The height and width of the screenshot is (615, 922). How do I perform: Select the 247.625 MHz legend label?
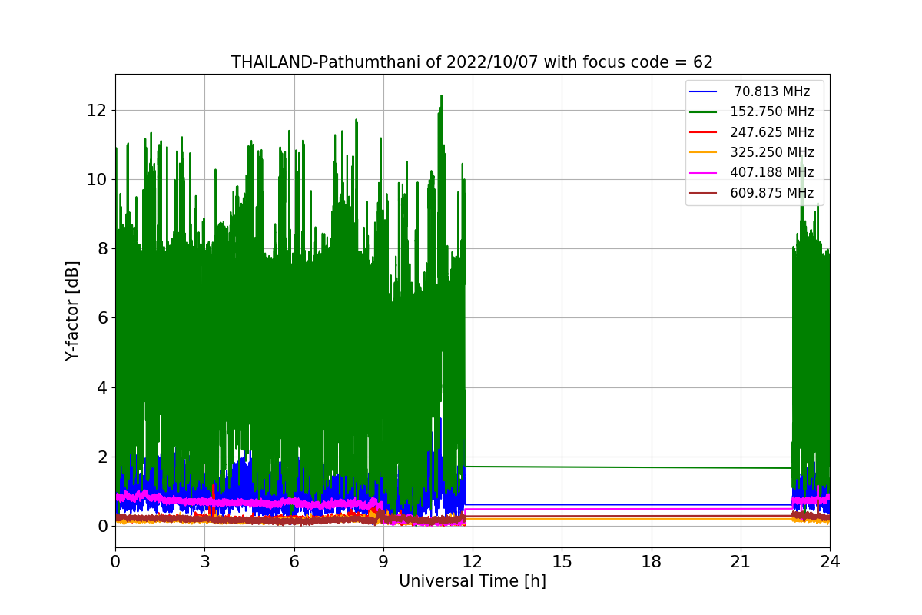[x=772, y=132]
